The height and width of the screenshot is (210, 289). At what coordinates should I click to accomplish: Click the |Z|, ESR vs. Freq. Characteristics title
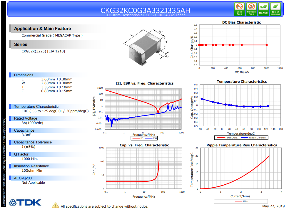coord(145,83)
